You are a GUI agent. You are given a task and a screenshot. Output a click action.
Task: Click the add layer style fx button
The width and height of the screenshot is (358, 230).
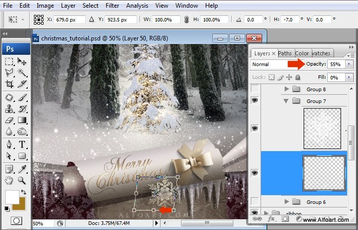(x=271, y=219)
